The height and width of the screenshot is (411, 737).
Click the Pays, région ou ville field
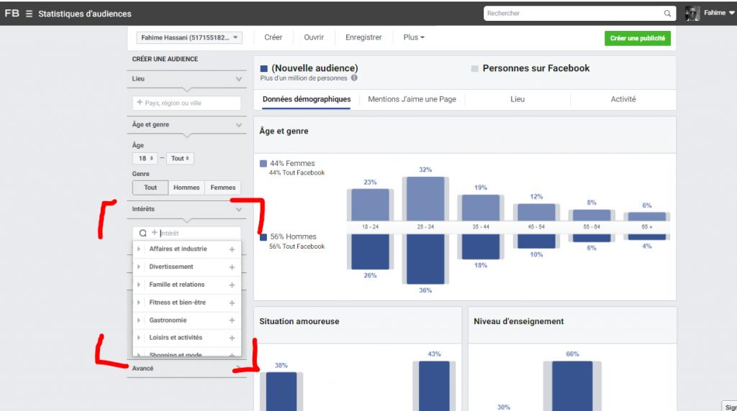187,103
